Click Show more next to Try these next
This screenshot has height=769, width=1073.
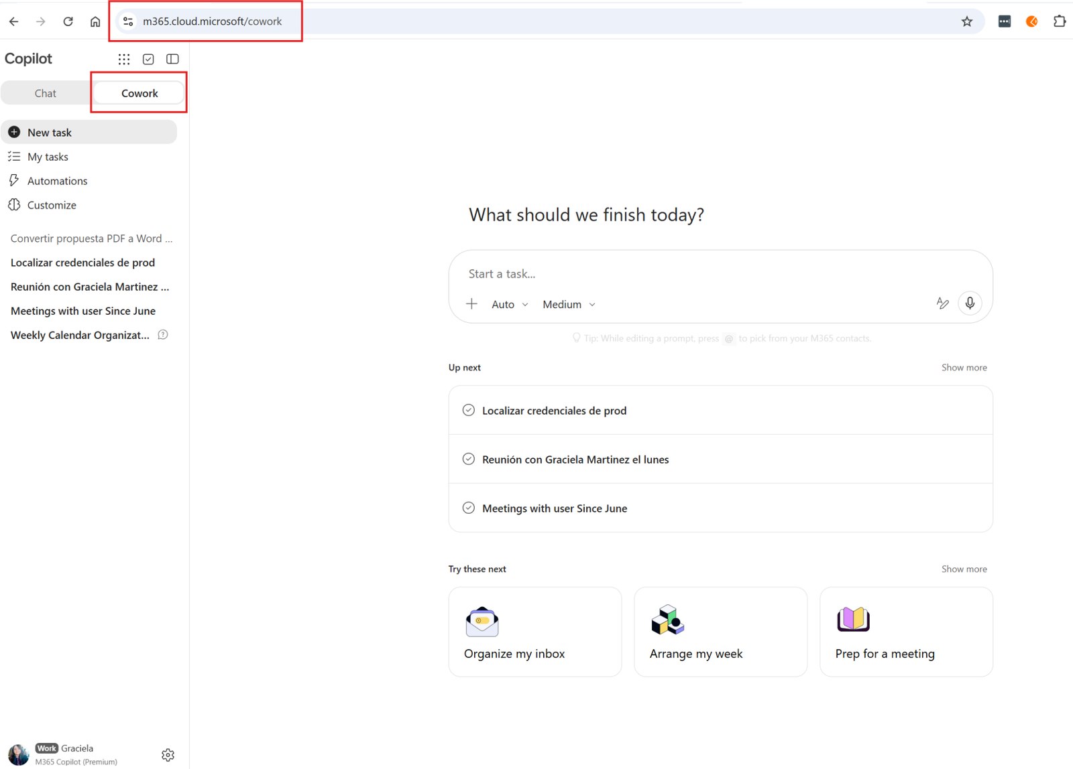tap(964, 569)
